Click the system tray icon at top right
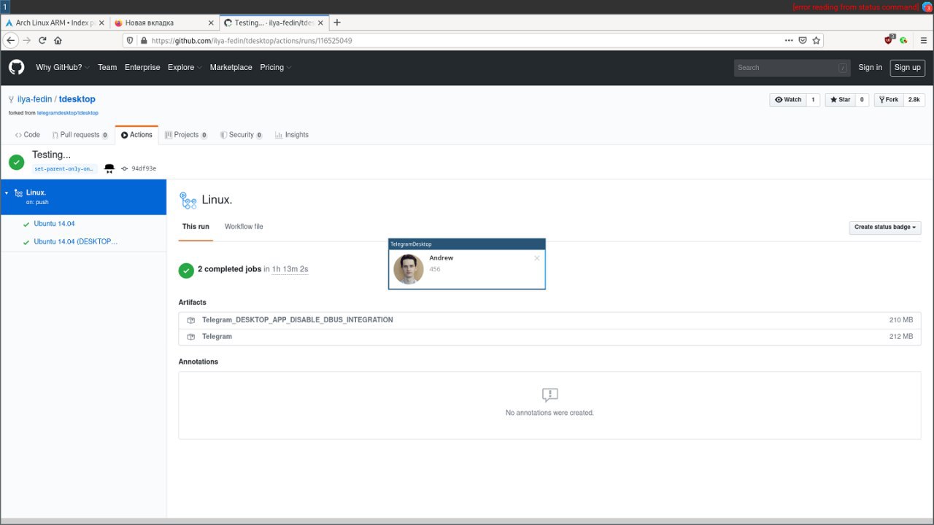This screenshot has height=525, width=934. pyautogui.click(x=927, y=7)
